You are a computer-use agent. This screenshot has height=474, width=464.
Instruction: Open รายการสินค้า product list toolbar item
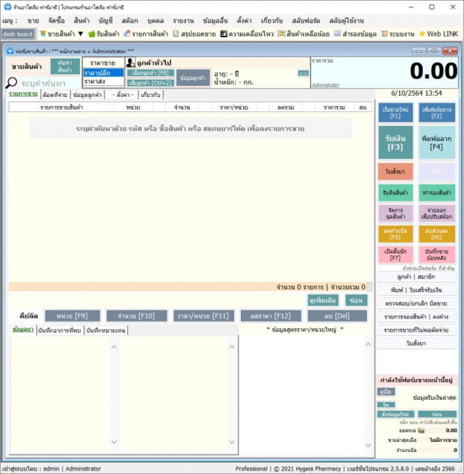146,34
